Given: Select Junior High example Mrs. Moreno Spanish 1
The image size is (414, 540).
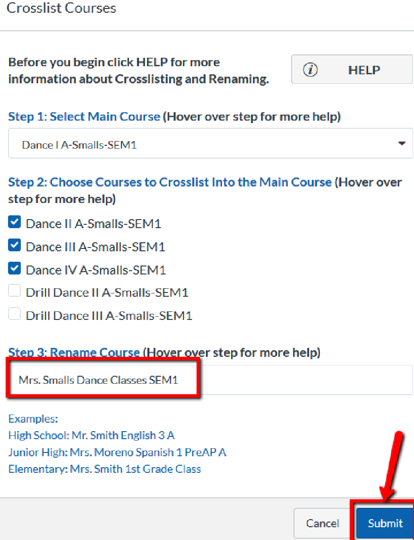Looking at the screenshot, I should (117, 452).
